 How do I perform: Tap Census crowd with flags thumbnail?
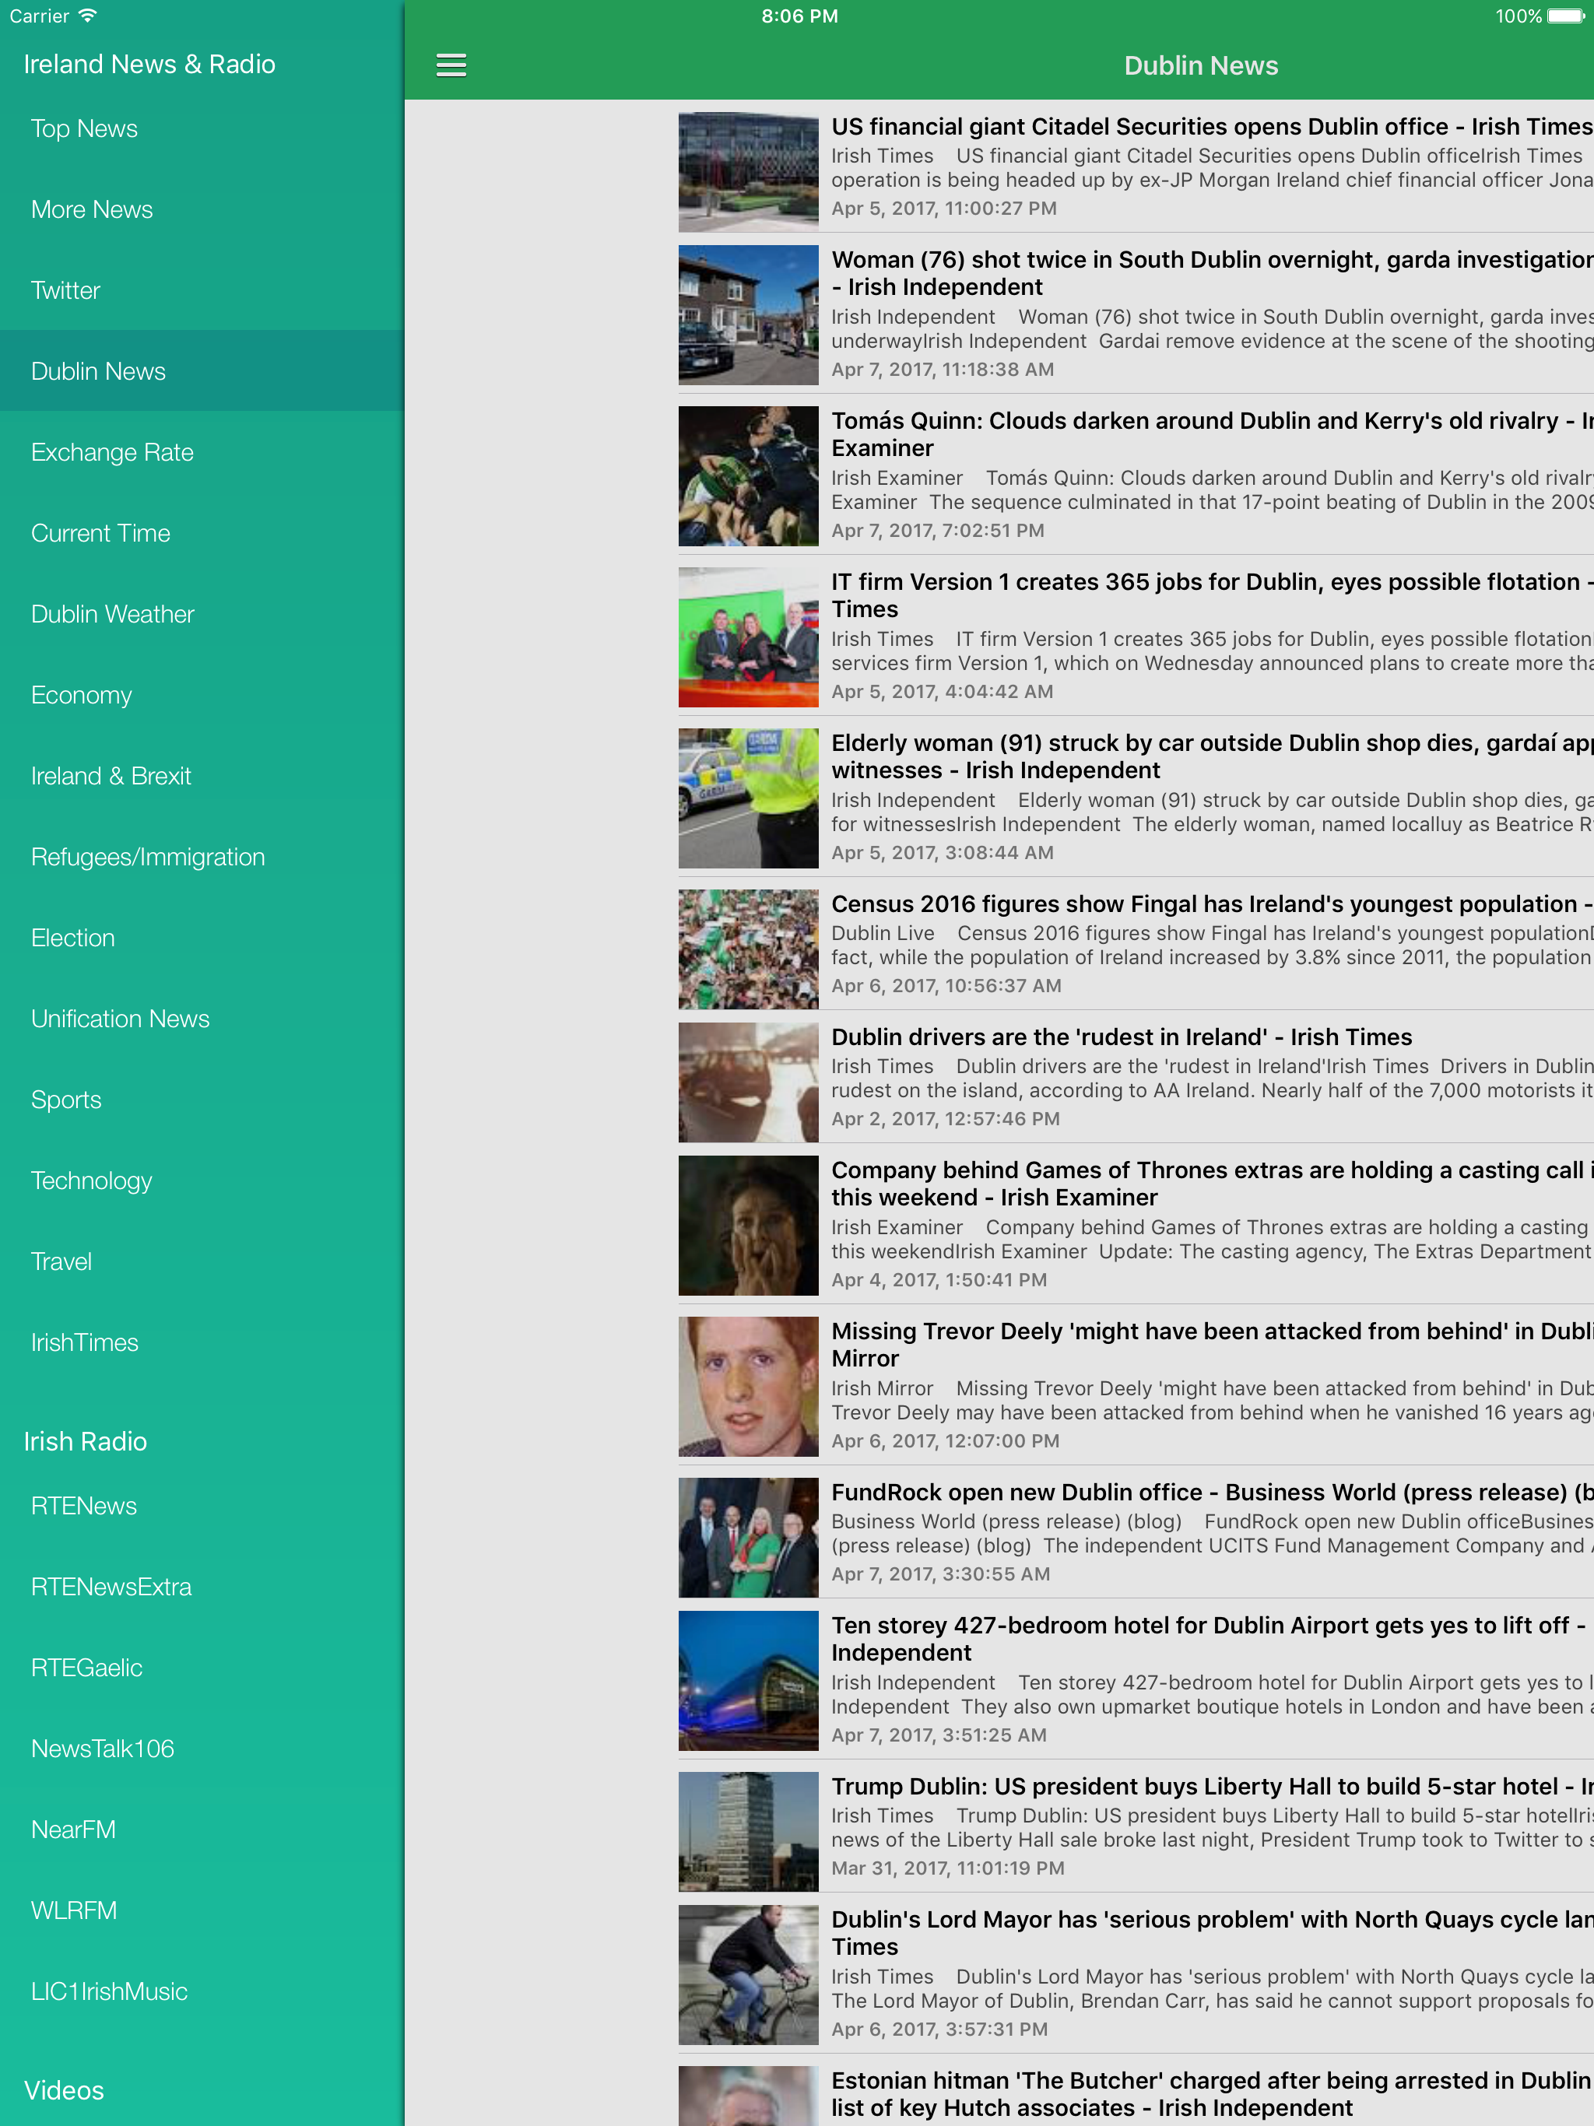point(748,949)
